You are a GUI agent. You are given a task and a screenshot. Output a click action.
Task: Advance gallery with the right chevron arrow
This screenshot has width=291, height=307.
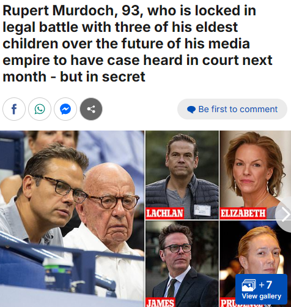pos(285,214)
